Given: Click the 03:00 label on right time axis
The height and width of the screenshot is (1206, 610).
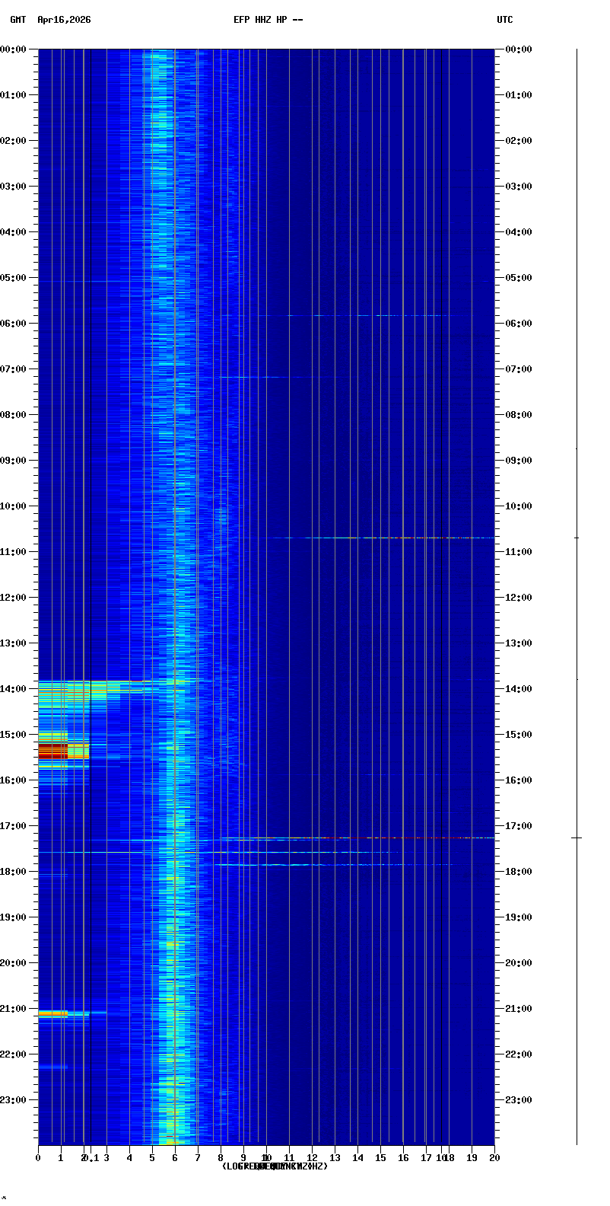Looking at the screenshot, I should pyautogui.click(x=518, y=187).
